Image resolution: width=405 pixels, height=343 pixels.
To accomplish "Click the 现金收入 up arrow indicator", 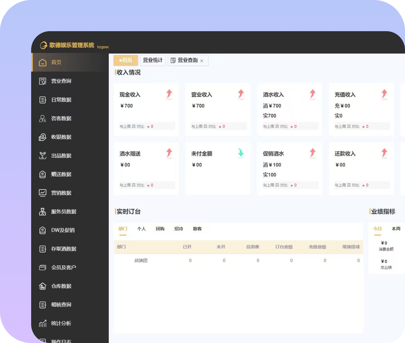I will 169,94.
